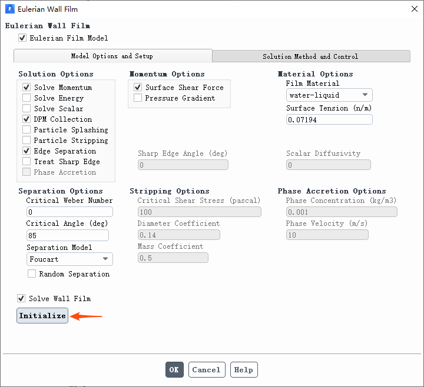Open Help for wall film settings
The height and width of the screenshot is (387, 424).
coord(243,370)
